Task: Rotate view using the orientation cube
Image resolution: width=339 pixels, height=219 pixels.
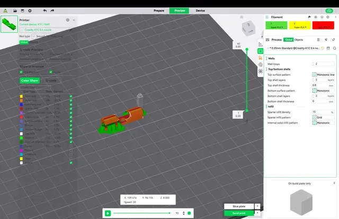Action: (x=248, y=28)
